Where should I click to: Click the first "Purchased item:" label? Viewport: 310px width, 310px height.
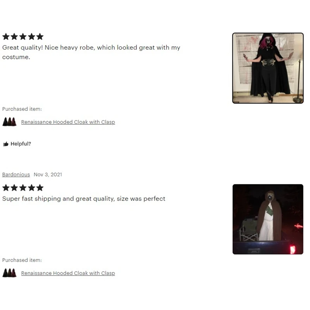point(22,109)
